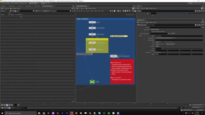Click Clear button next to Number of Attributes
The width and height of the screenshot is (205, 115).
pos(173,34)
